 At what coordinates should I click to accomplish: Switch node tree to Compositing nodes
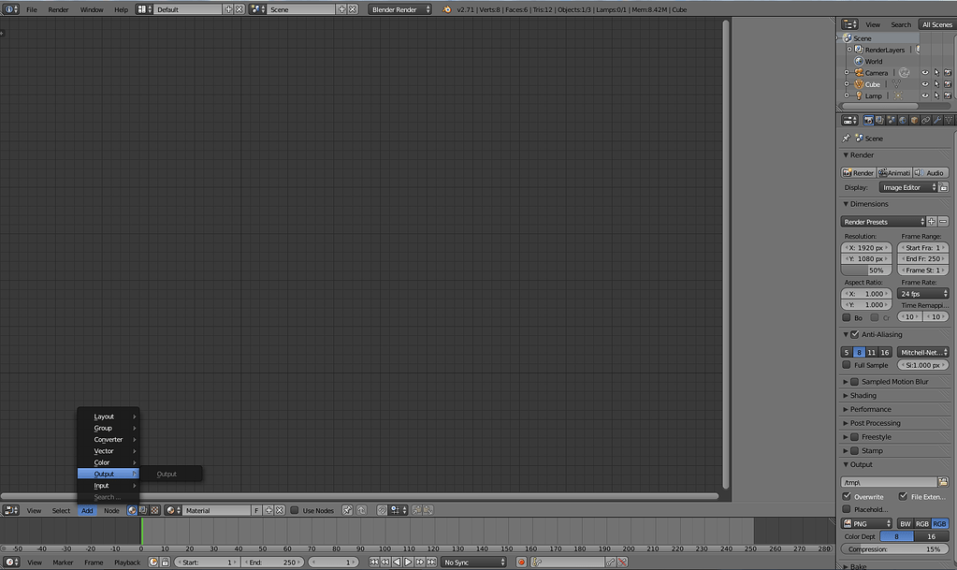[x=143, y=510]
